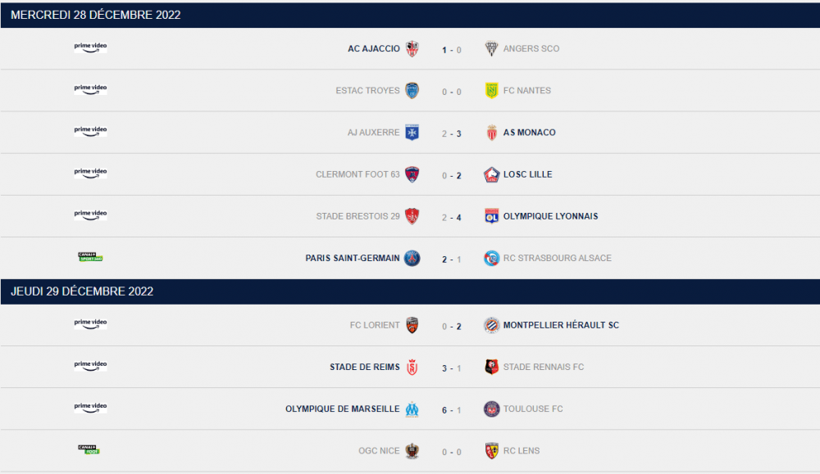Select the RC Lens crest icon
Viewport: 820px width, 474px height.
click(x=491, y=450)
